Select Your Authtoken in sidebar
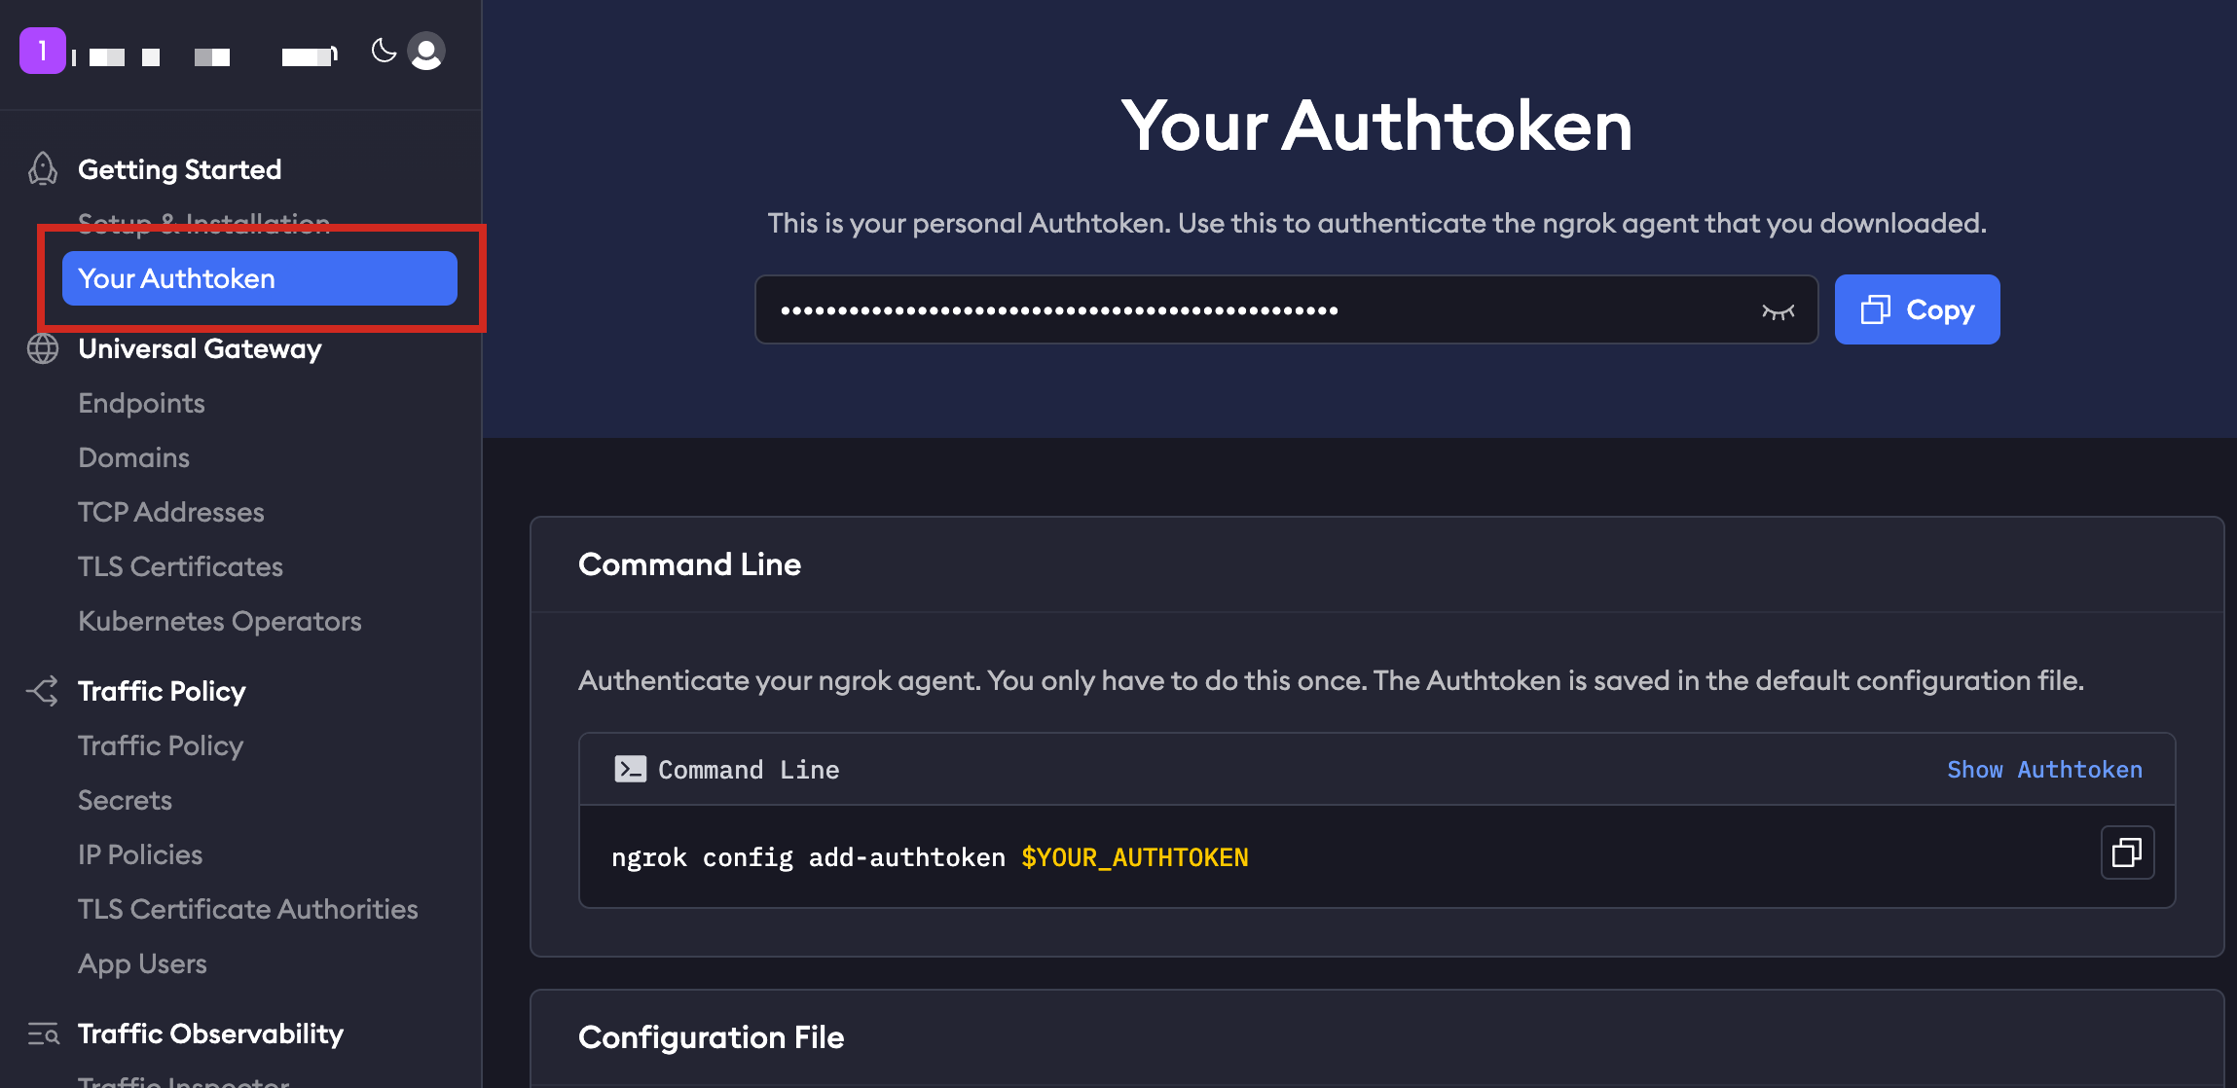 (259, 278)
